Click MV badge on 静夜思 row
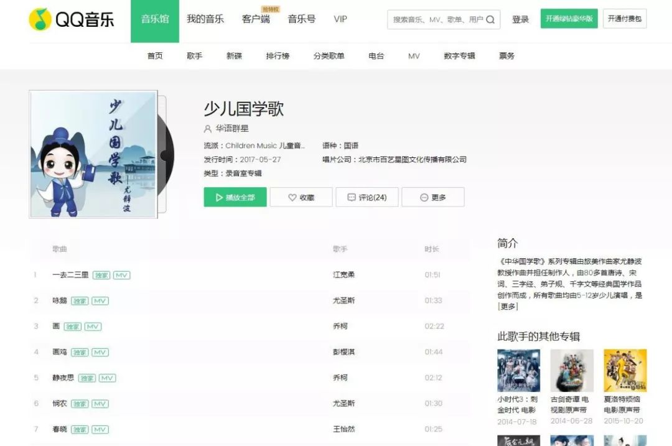Viewport: 672px width, 446px height. tap(107, 378)
